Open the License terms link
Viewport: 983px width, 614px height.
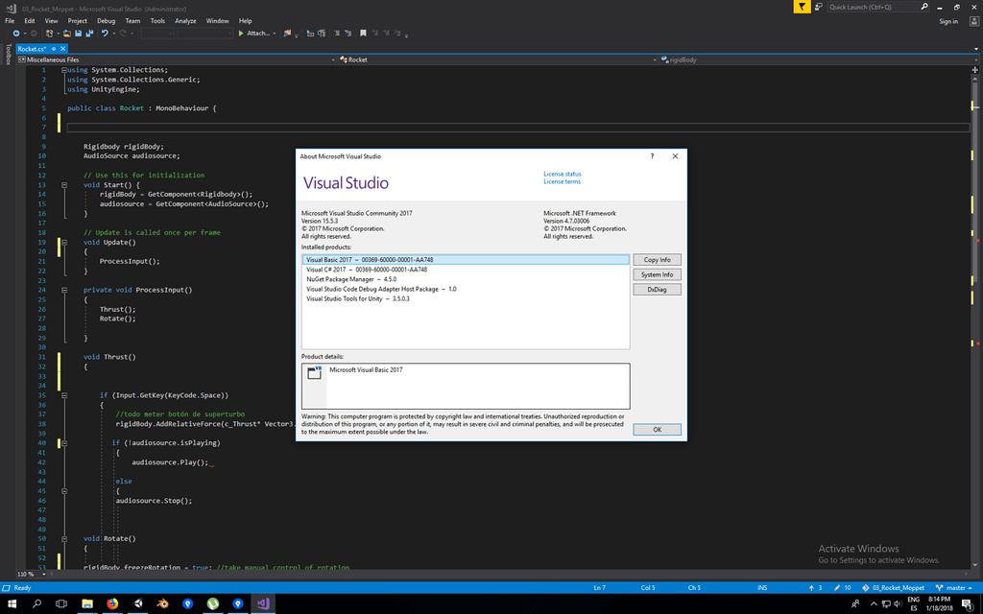coord(564,181)
